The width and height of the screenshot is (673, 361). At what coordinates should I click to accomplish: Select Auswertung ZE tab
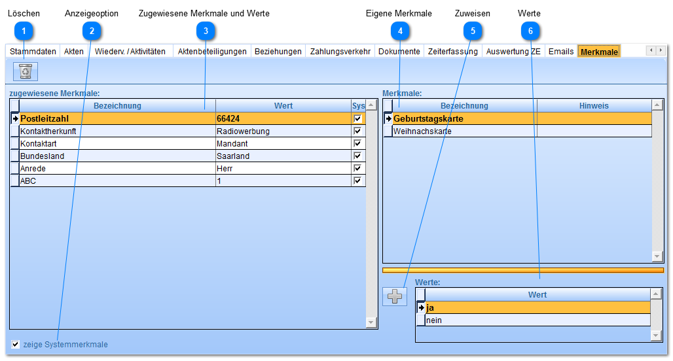point(513,52)
